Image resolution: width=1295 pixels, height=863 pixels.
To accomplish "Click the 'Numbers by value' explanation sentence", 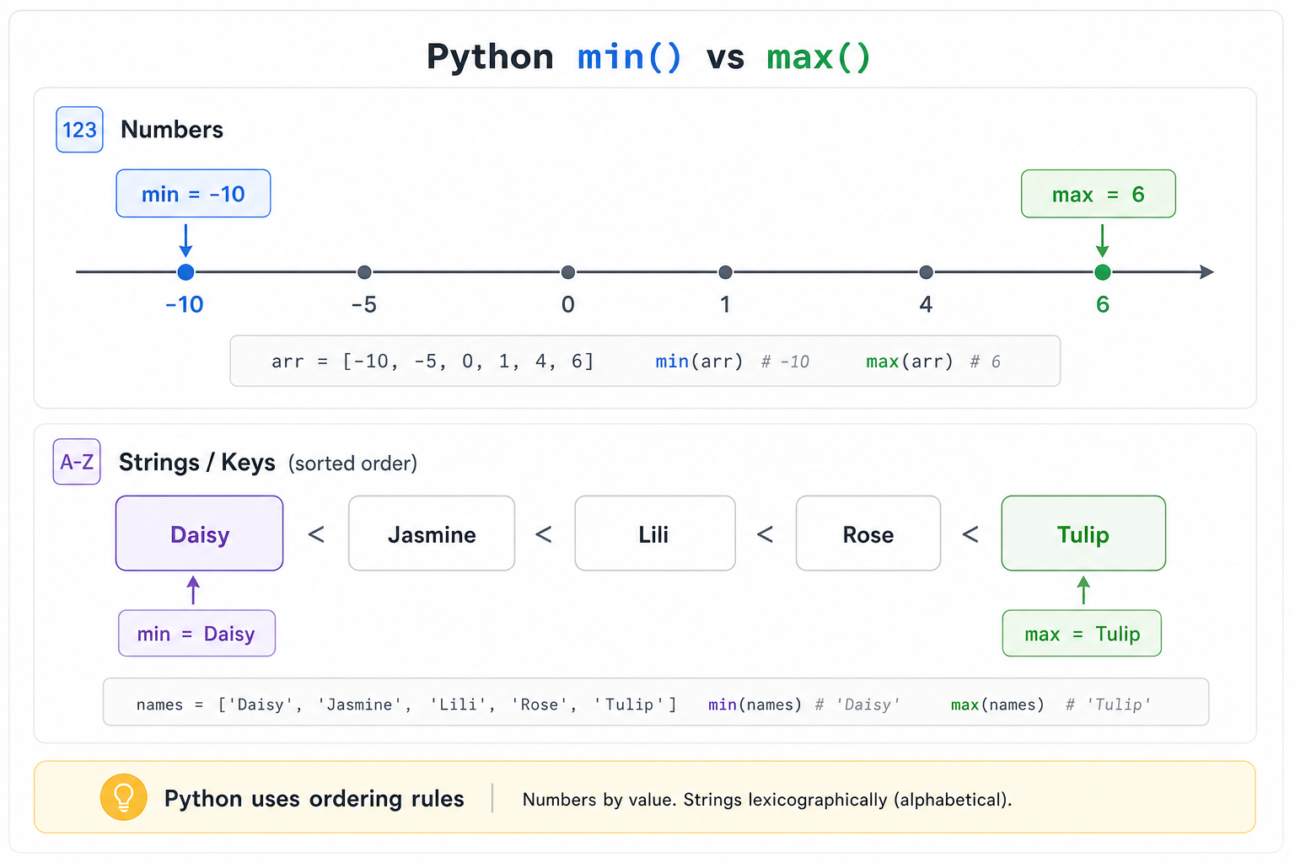I will tap(767, 799).
